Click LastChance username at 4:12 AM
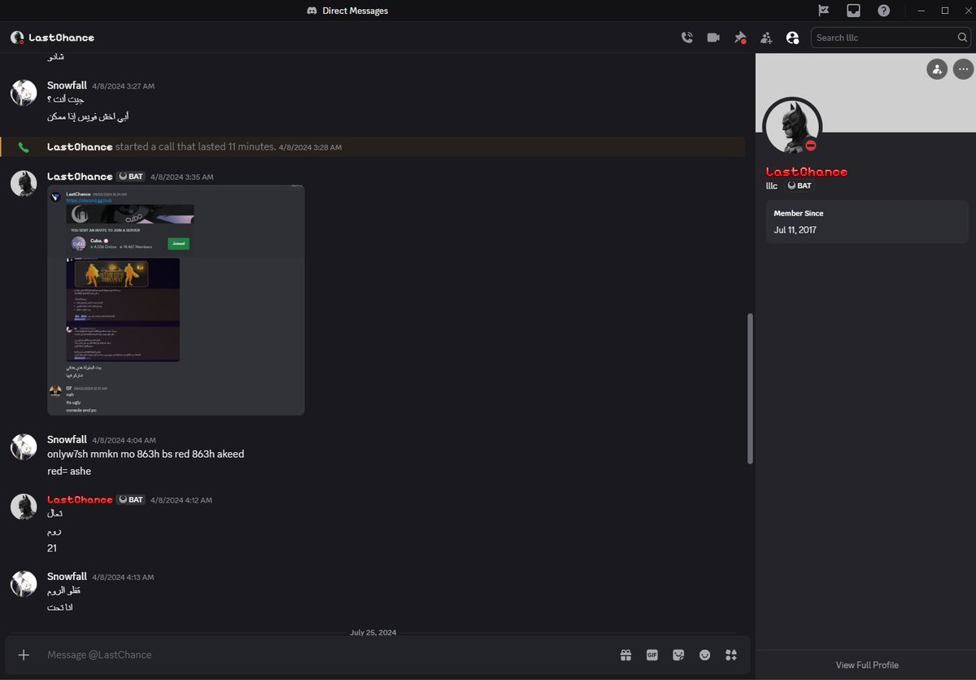The width and height of the screenshot is (976, 680). [80, 499]
